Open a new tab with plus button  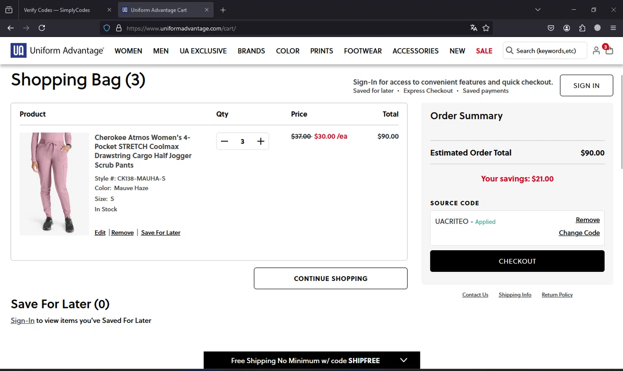(x=223, y=10)
